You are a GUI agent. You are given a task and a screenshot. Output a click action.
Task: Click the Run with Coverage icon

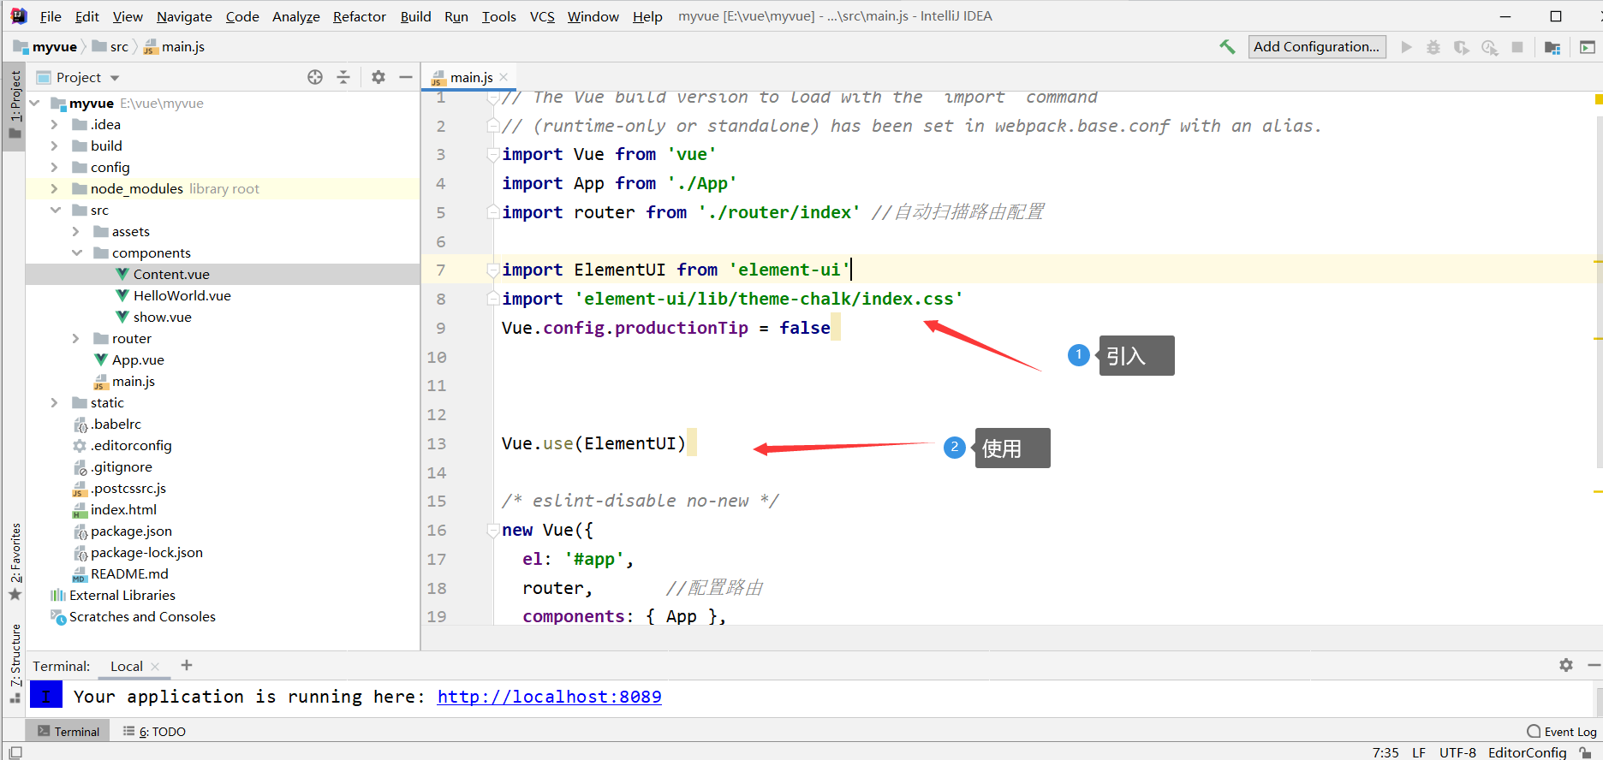(x=1462, y=47)
